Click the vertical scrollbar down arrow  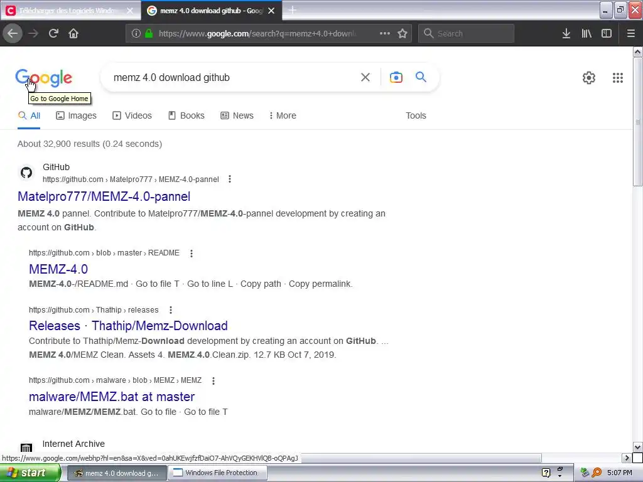click(637, 447)
